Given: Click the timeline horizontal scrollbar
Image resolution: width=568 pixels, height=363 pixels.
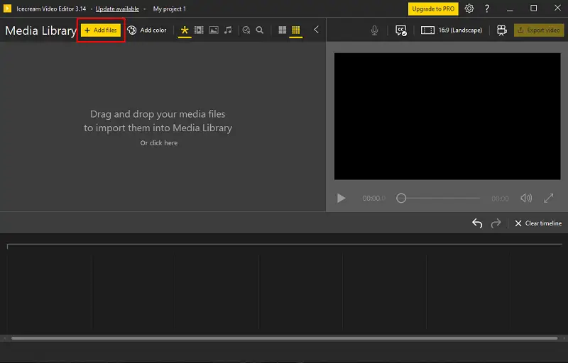Looking at the screenshot, I should (x=285, y=338).
